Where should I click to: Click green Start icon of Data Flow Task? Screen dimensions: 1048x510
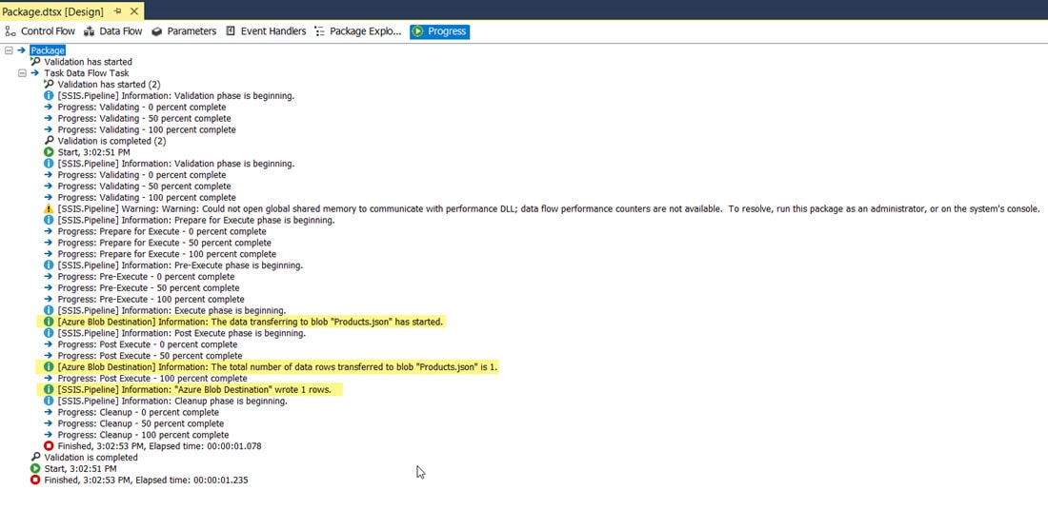[49, 152]
